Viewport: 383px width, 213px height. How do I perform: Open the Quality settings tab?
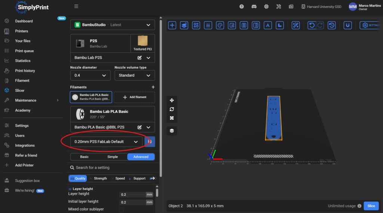click(78, 178)
